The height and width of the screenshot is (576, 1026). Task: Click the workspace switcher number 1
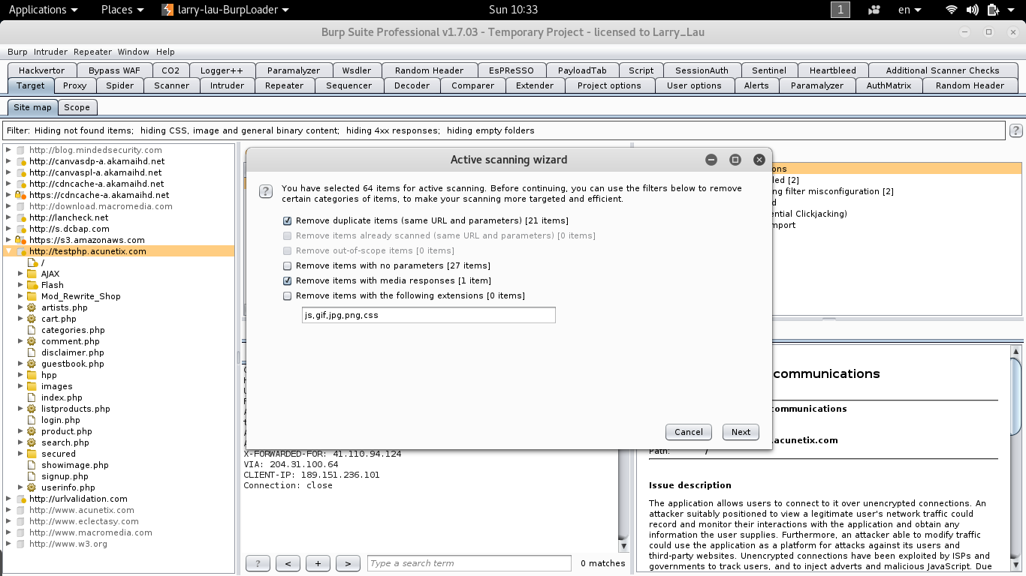click(x=840, y=10)
